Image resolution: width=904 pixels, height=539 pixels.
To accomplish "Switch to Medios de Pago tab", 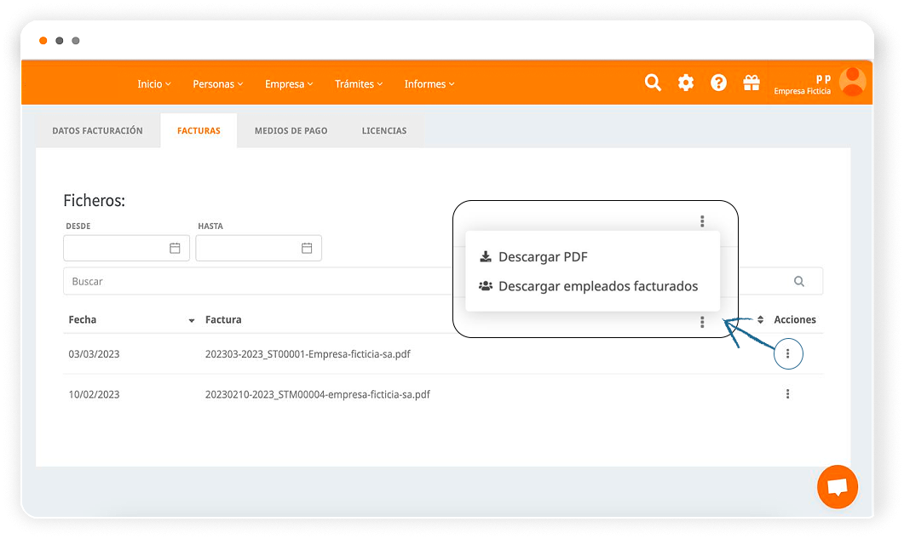I will click(x=291, y=131).
